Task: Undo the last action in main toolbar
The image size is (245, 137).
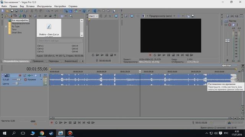Action: tap(48, 11)
